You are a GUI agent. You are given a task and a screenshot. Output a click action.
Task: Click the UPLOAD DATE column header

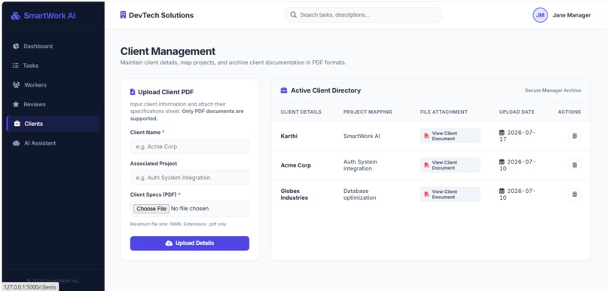point(517,112)
